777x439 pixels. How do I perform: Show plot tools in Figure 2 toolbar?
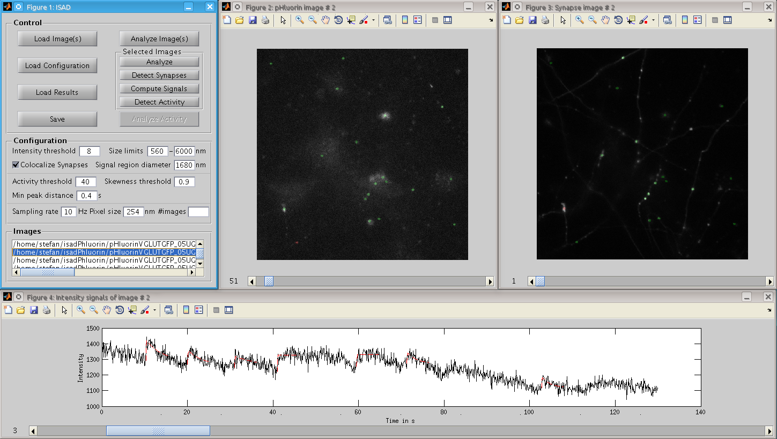tap(448, 20)
